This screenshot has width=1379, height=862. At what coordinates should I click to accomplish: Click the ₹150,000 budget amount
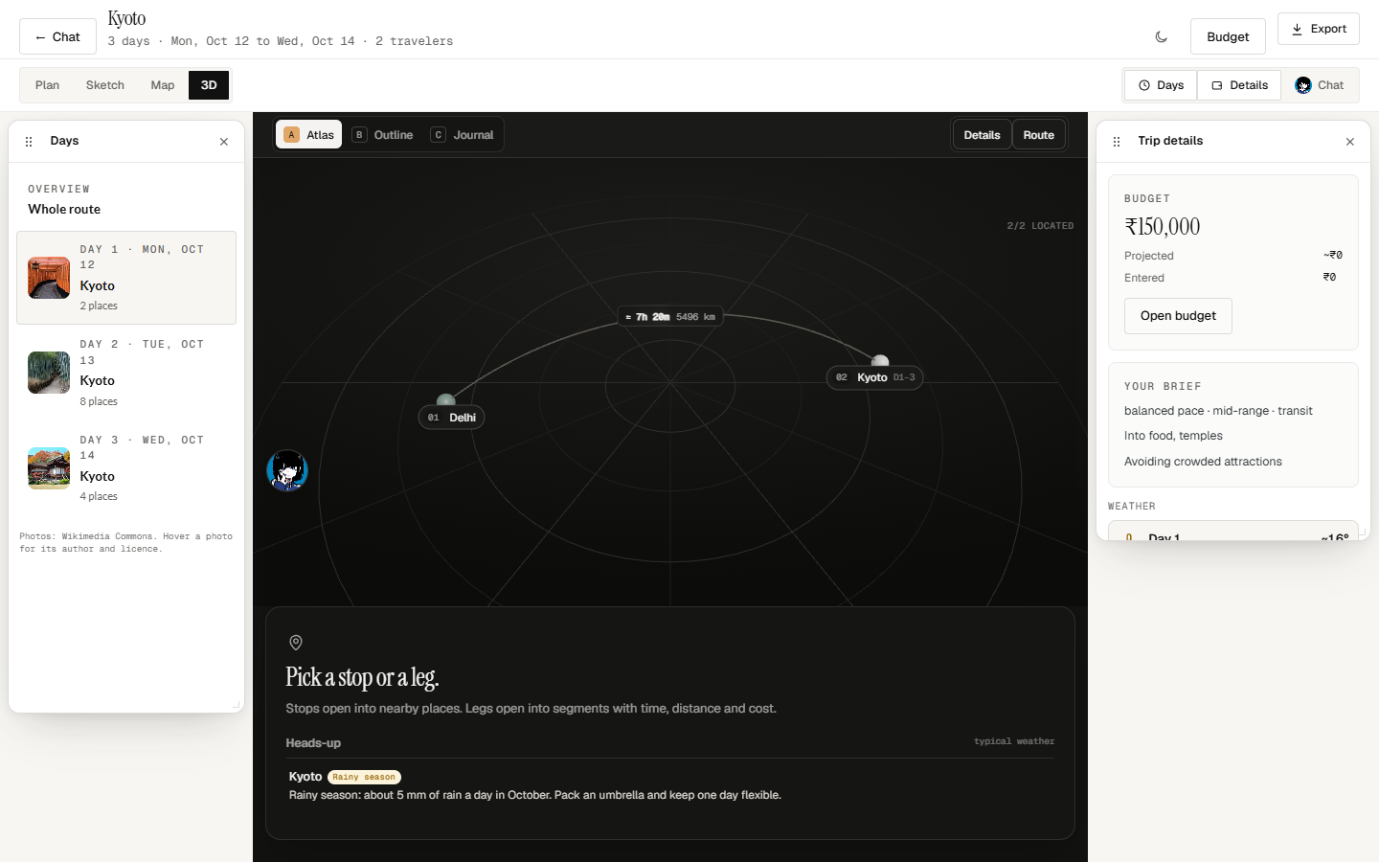[1162, 227]
